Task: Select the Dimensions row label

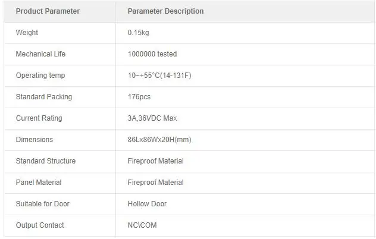Action: click(35, 140)
